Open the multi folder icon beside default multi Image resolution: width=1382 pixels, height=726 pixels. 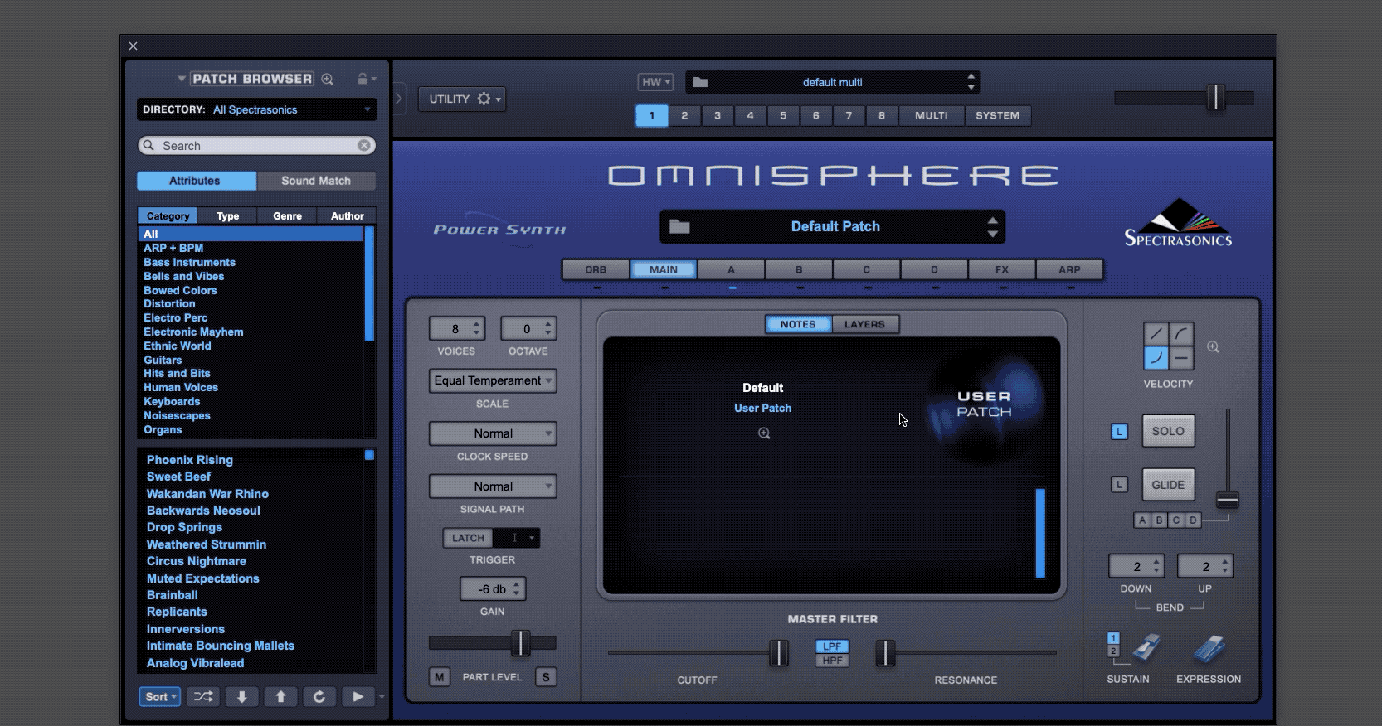tap(700, 82)
